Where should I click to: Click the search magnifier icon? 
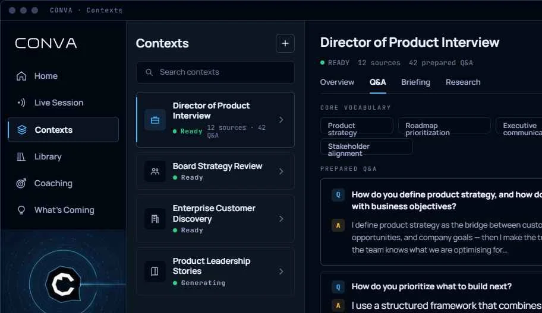click(x=149, y=72)
